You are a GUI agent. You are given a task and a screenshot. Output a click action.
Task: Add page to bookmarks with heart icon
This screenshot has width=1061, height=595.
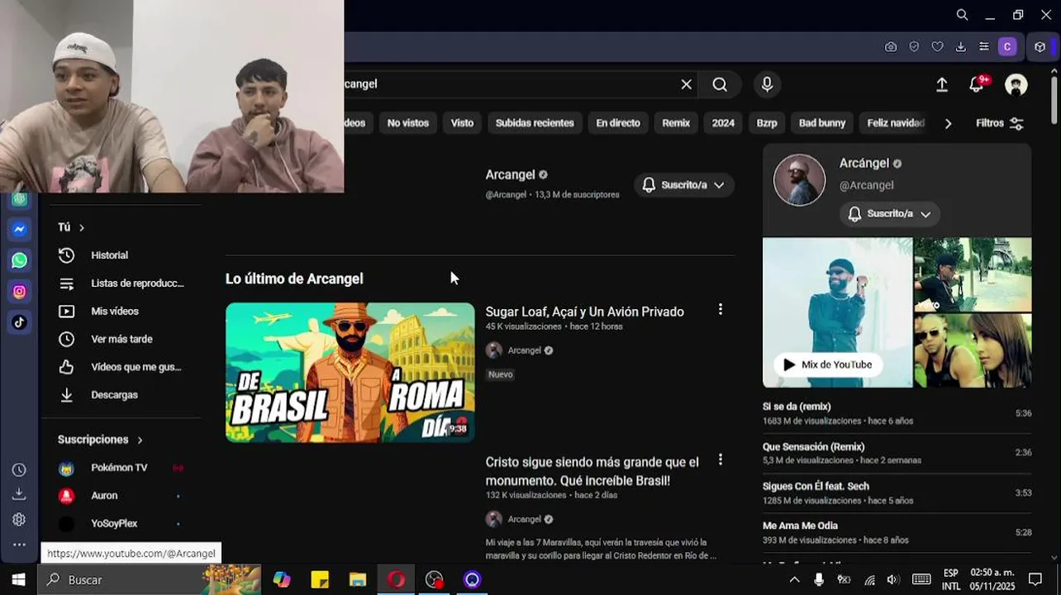[937, 47]
